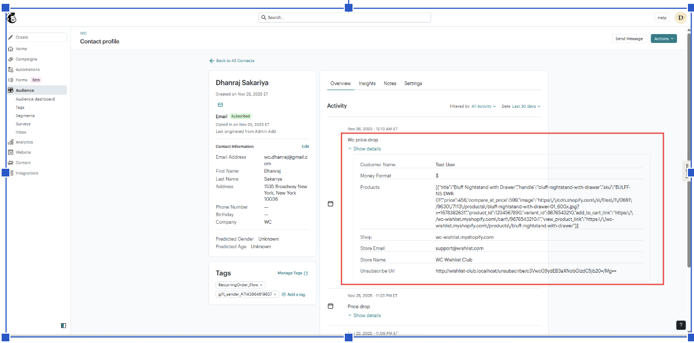Open Inbox in the sidebar

(x=21, y=132)
